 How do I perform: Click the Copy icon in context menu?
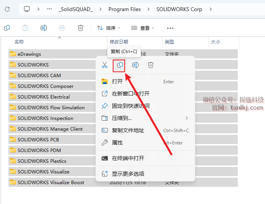pos(120,65)
